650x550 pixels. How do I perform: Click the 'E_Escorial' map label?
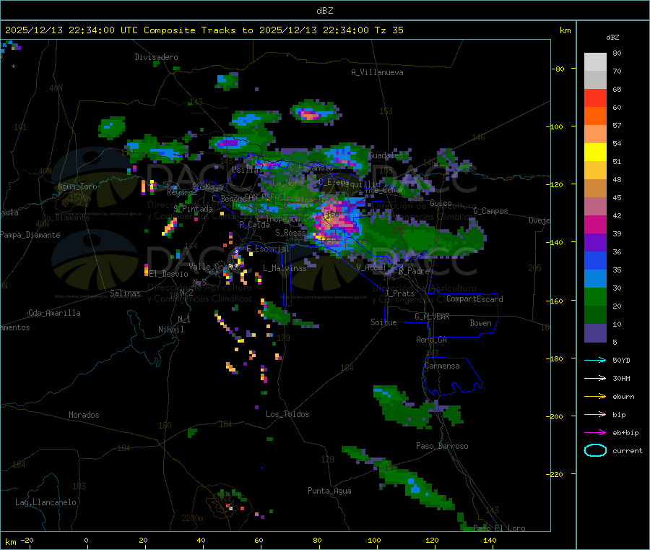pyautogui.click(x=268, y=249)
